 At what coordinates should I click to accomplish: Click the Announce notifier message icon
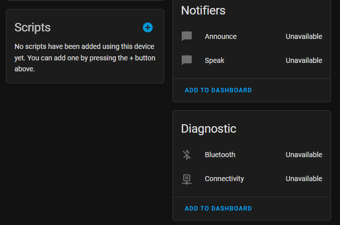[187, 36]
